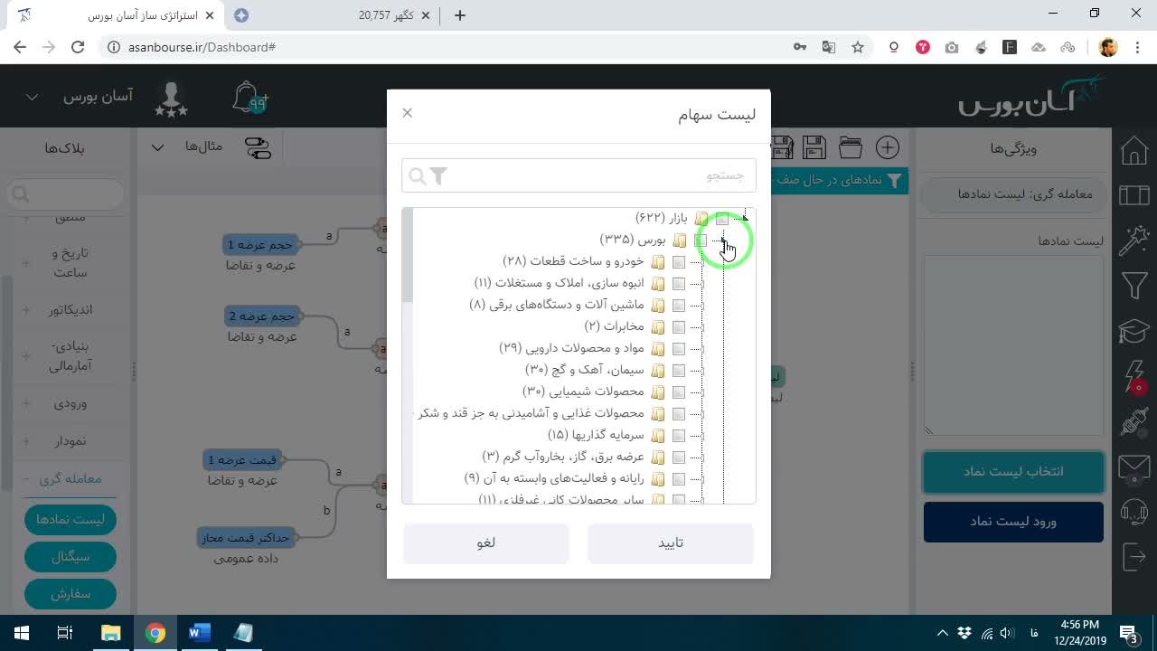
Task: Open File Explorer from the taskbar
Action: tap(110, 633)
